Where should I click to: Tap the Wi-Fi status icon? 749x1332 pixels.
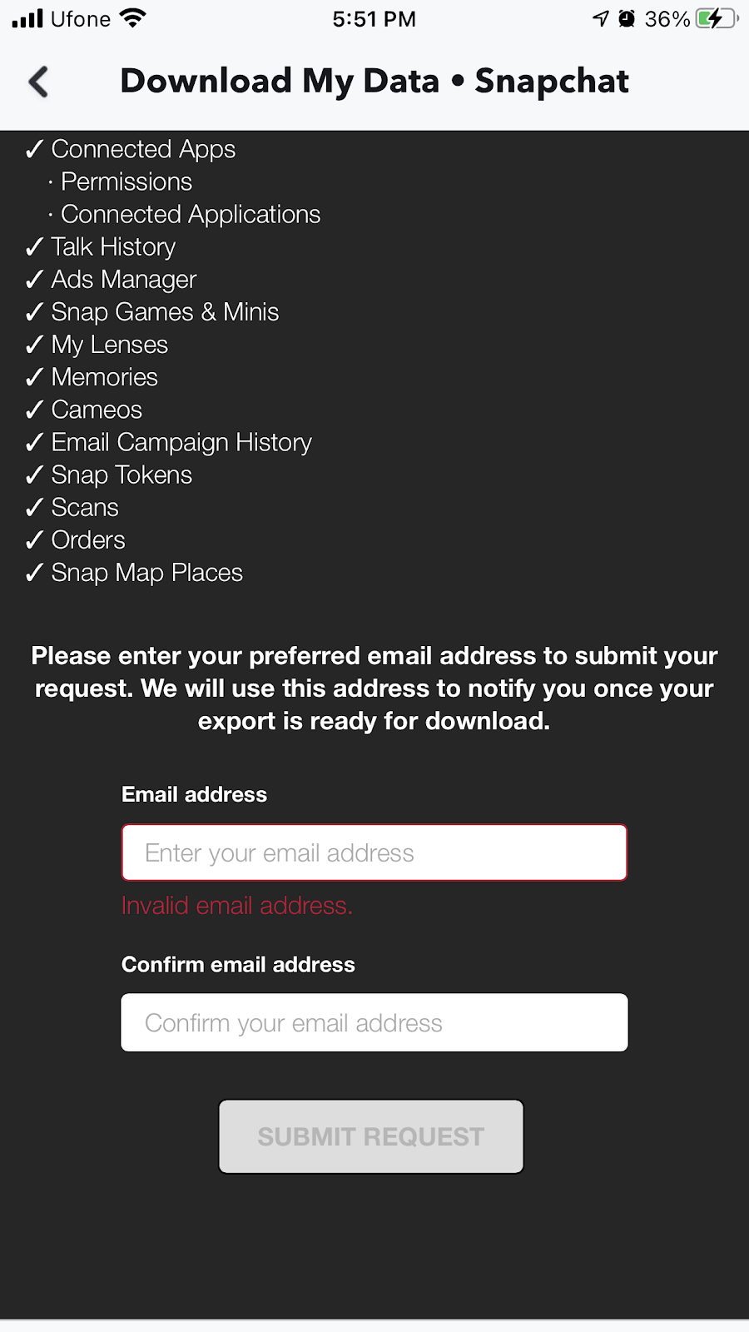(x=132, y=18)
